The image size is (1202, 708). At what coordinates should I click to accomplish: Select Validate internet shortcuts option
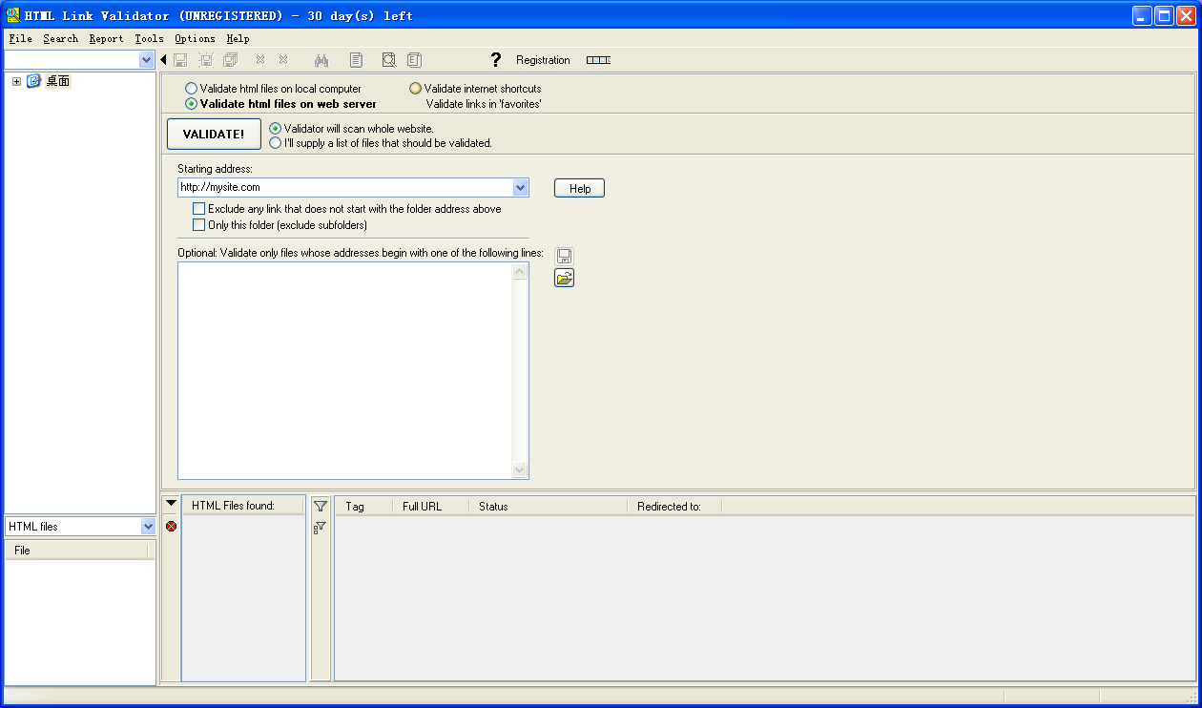(475, 89)
